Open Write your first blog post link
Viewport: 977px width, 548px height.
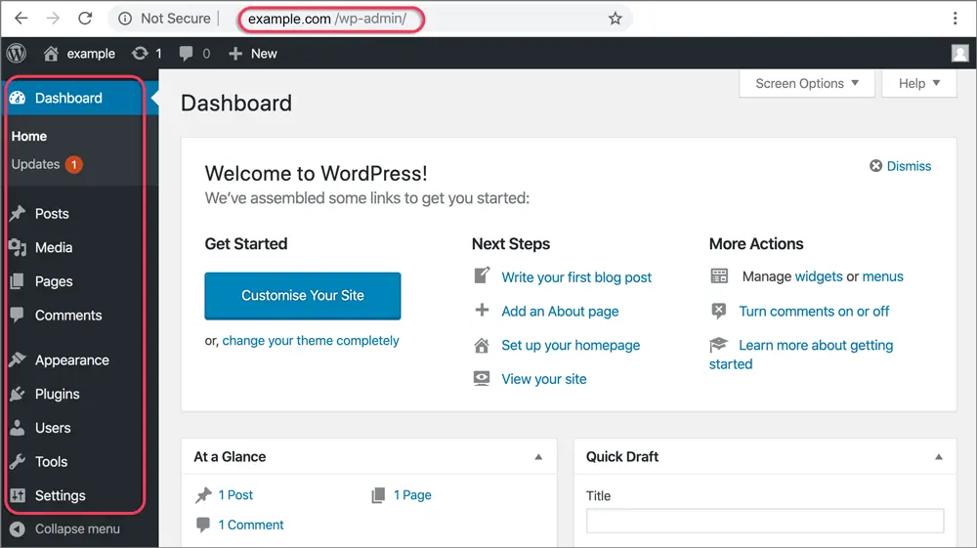576,277
